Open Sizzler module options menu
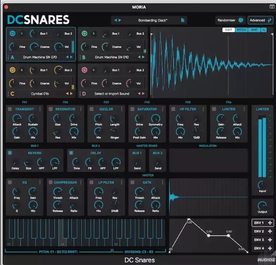This screenshot has height=265, width=276. 121,109
